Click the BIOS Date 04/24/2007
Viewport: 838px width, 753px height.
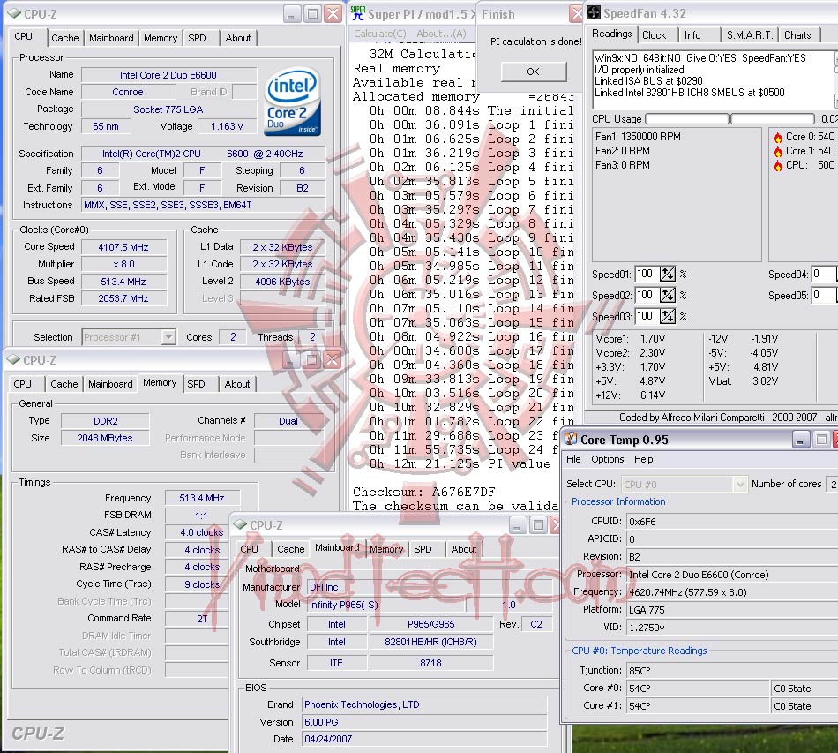tap(425, 739)
